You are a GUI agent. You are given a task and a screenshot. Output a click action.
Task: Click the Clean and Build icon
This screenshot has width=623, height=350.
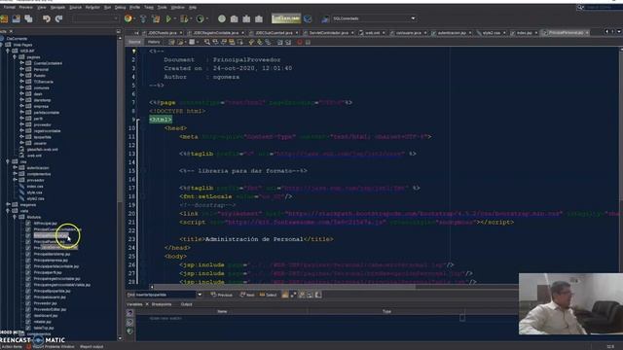pyautogui.click(x=156, y=18)
